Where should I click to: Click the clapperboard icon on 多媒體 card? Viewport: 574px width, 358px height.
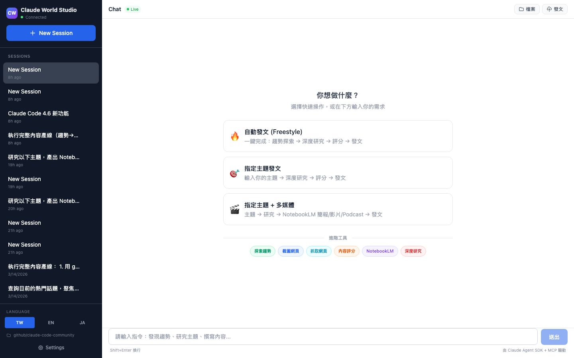pos(235,210)
